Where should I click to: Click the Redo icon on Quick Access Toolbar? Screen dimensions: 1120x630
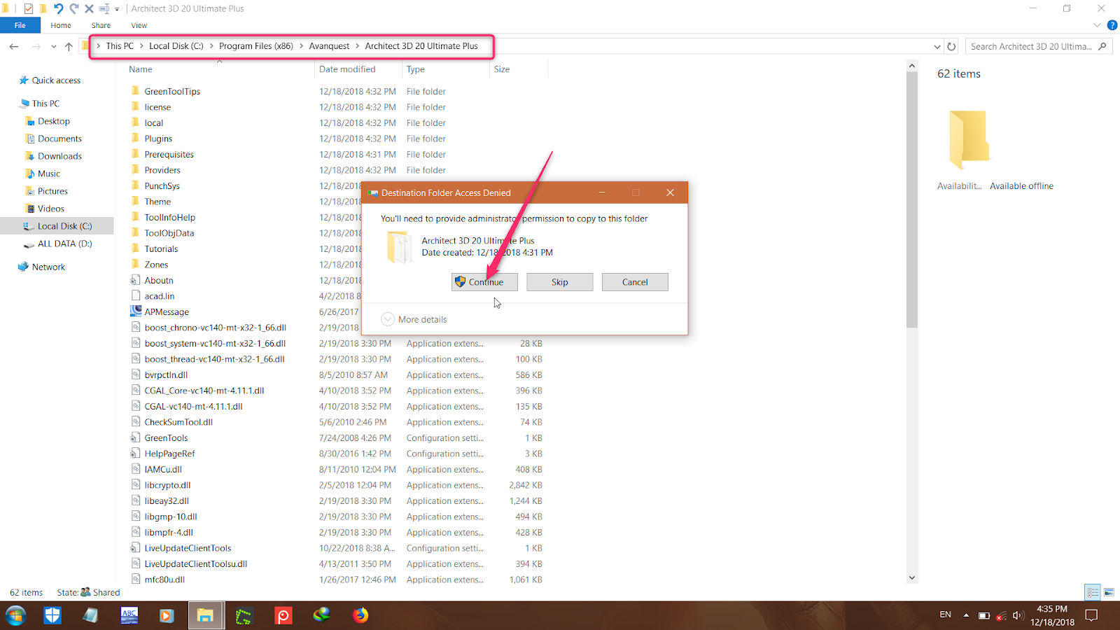pos(74,8)
